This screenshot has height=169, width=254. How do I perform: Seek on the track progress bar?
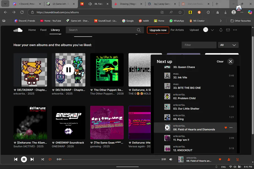(111, 159)
